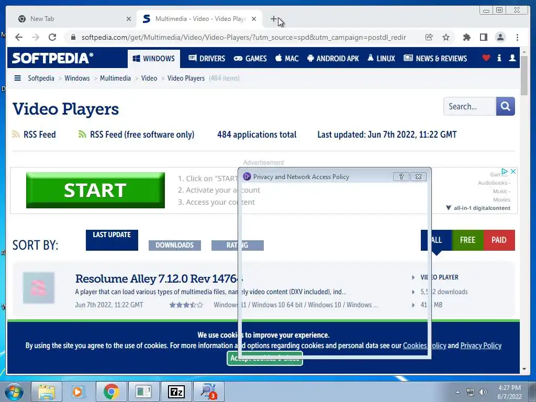This screenshot has height=402, width=536.
Task: Click the volume speaker tray icon
Action: point(483,392)
